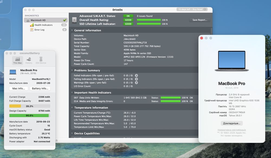The image size is (271, 158).
Task: Collapse the Temperature Information section
Action: (72, 107)
